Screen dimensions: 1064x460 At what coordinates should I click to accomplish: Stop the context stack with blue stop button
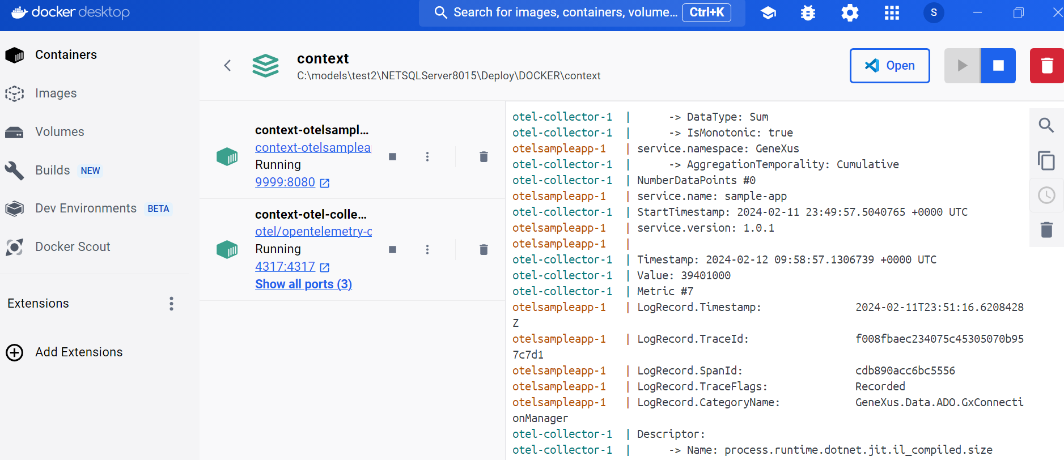click(998, 66)
